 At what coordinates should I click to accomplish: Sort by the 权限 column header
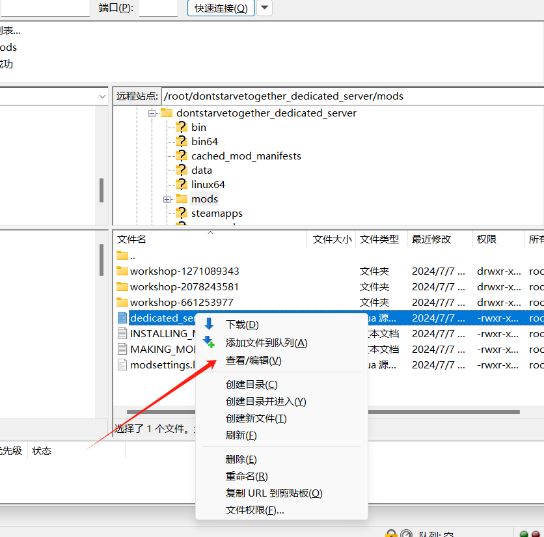498,239
